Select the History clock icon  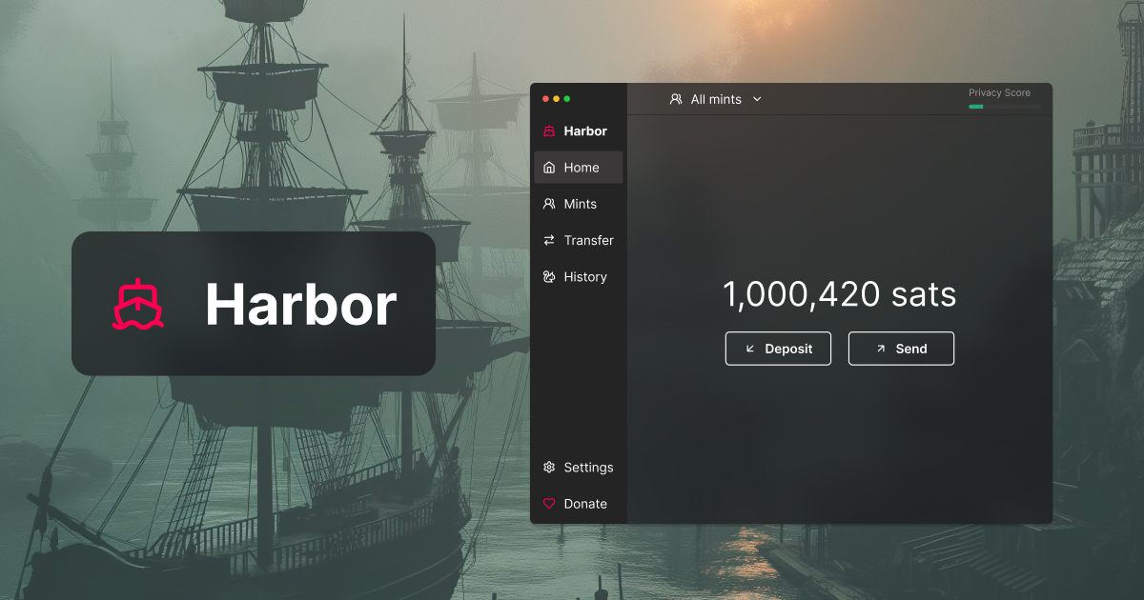click(549, 276)
